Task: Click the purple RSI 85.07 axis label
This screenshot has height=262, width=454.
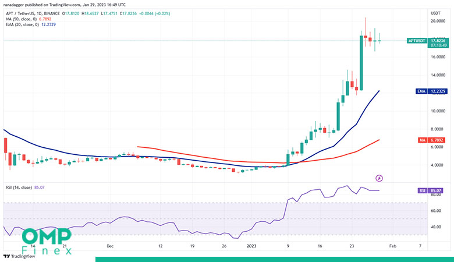Action: click(430, 191)
